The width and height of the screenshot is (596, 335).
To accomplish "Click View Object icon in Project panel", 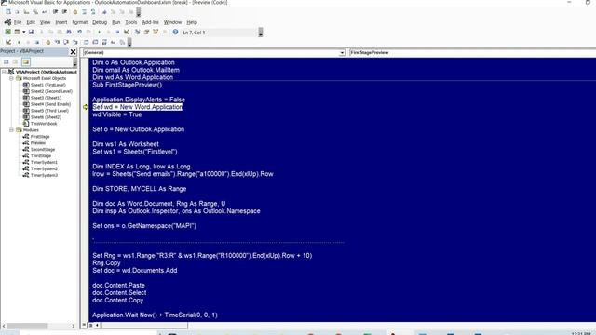I will (x=15, y=61).
